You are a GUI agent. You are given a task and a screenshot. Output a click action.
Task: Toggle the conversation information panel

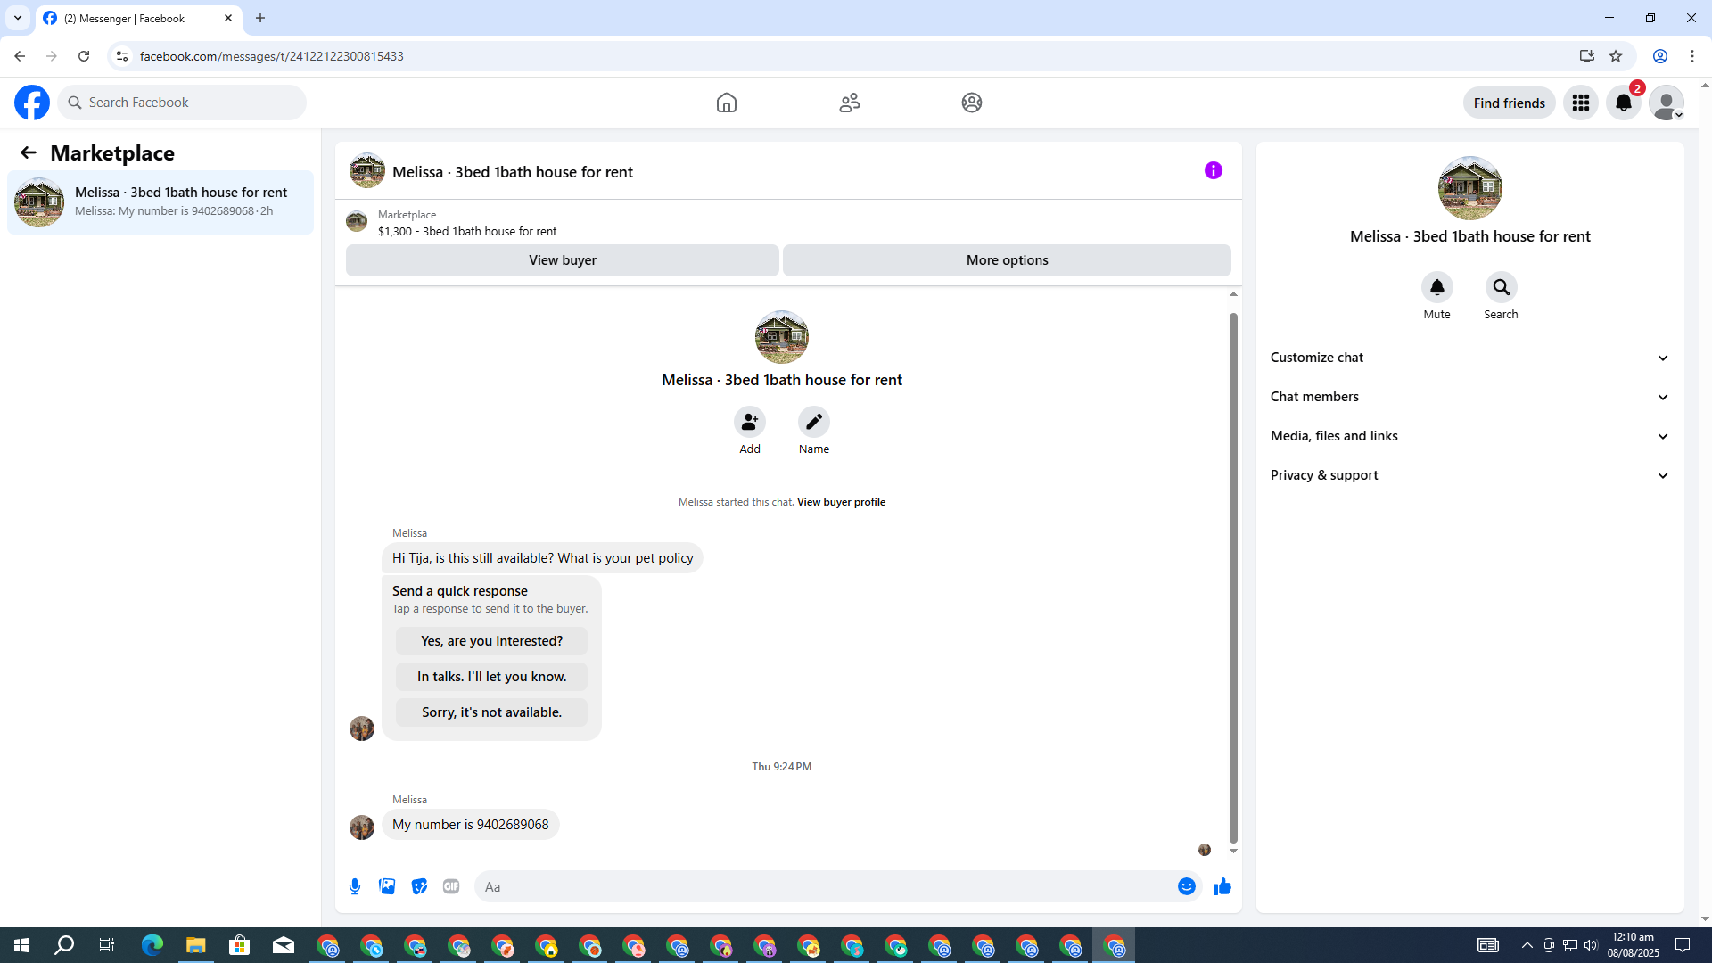(1213, 170)
